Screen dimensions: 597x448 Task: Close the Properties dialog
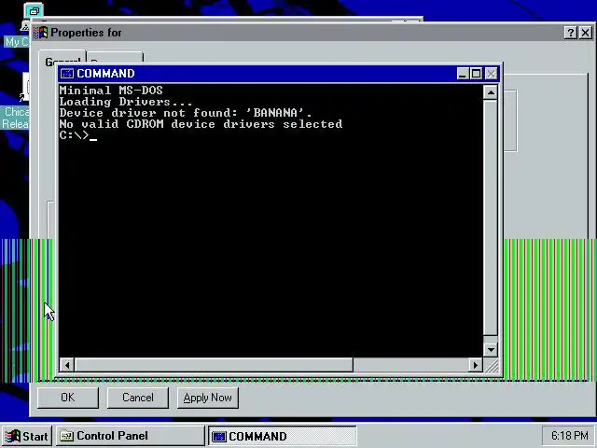pyautogui.click(x=585, y=33)
